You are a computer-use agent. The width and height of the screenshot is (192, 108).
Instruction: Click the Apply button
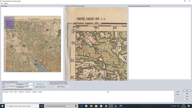[x=187, y=93]
